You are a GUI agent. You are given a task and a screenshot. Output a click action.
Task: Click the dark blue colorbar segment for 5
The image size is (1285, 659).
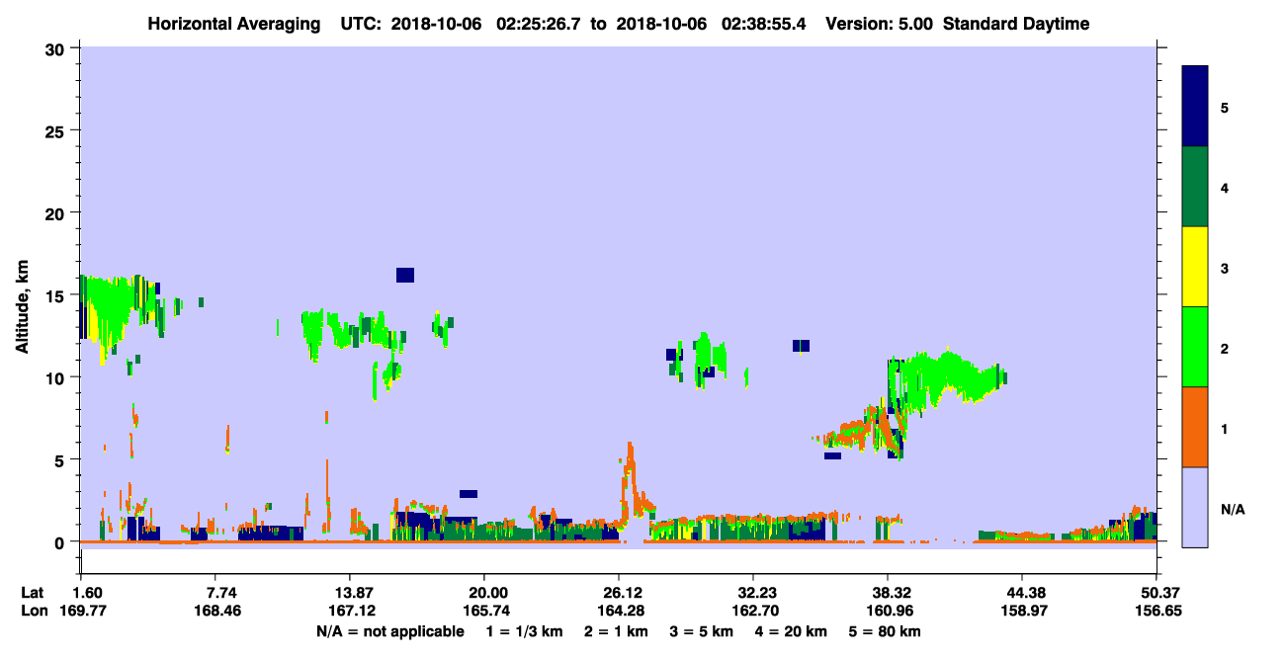tap(1195, 106)
